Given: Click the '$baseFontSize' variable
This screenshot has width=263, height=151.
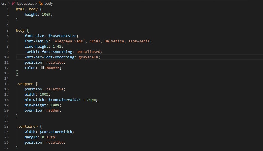Looking at the screenshot, I should pos(63,36).
